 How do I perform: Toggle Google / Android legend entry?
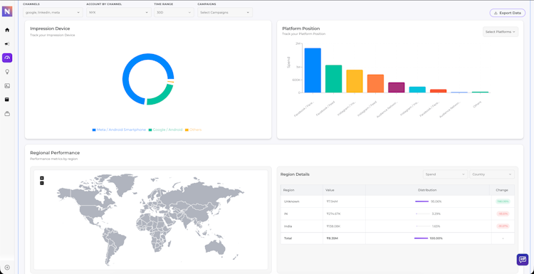[165, 130]
